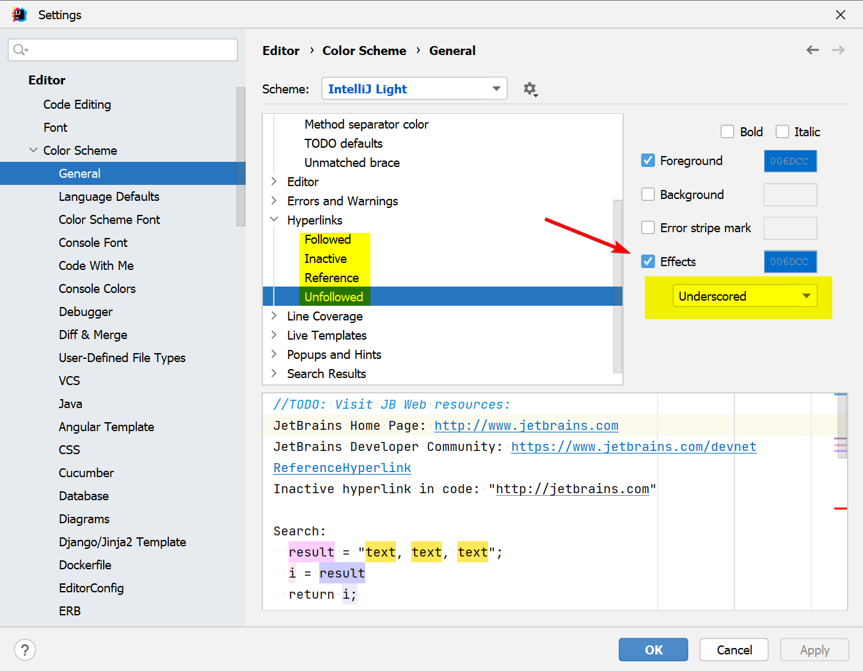Click the devnet hyperlink in preview

pyautogui.click(x=634, y=446)
